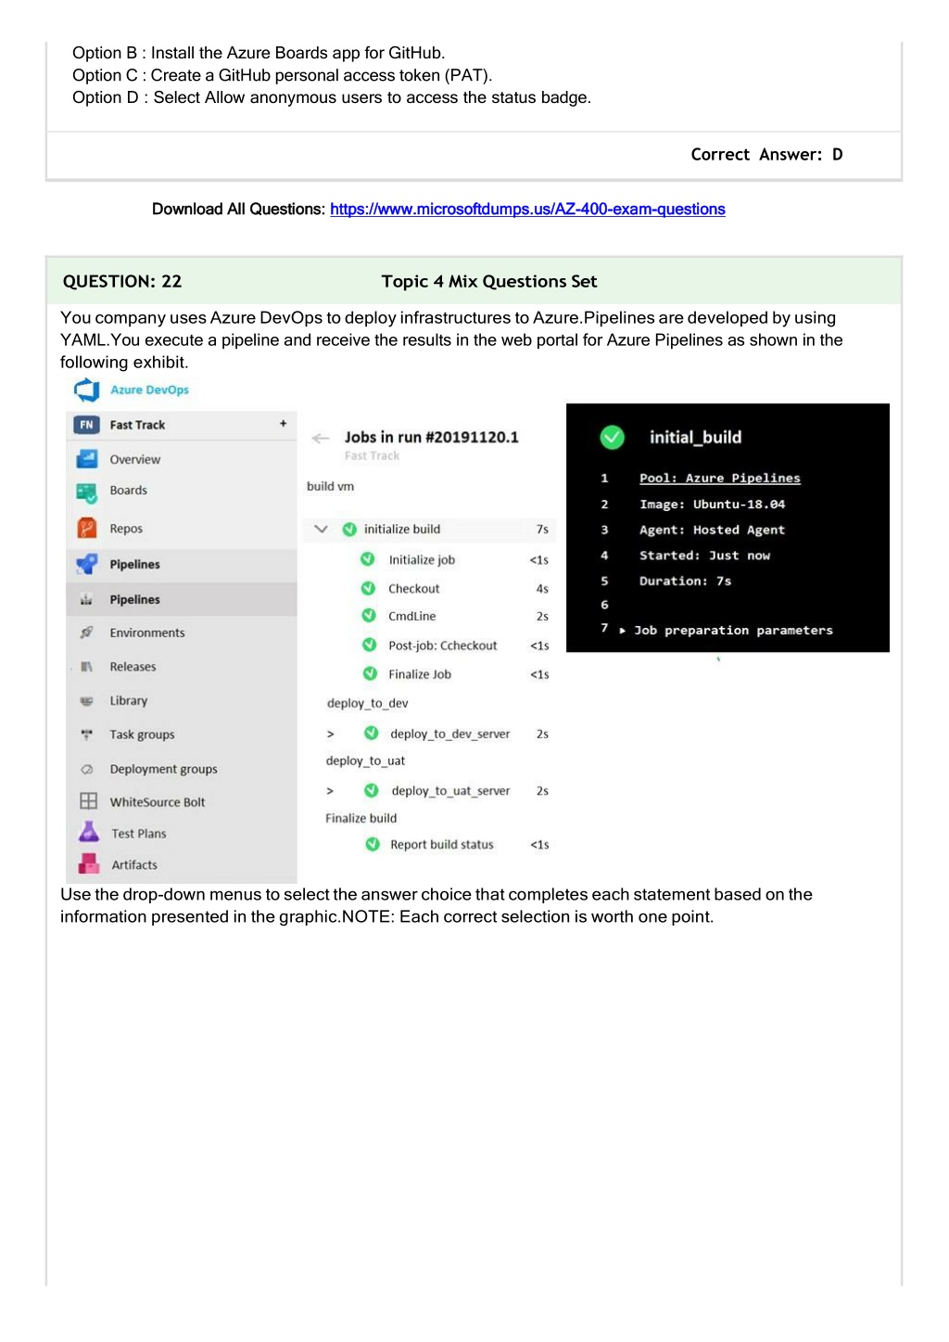Click the FN project badge icon

click(x=86, y=425)
